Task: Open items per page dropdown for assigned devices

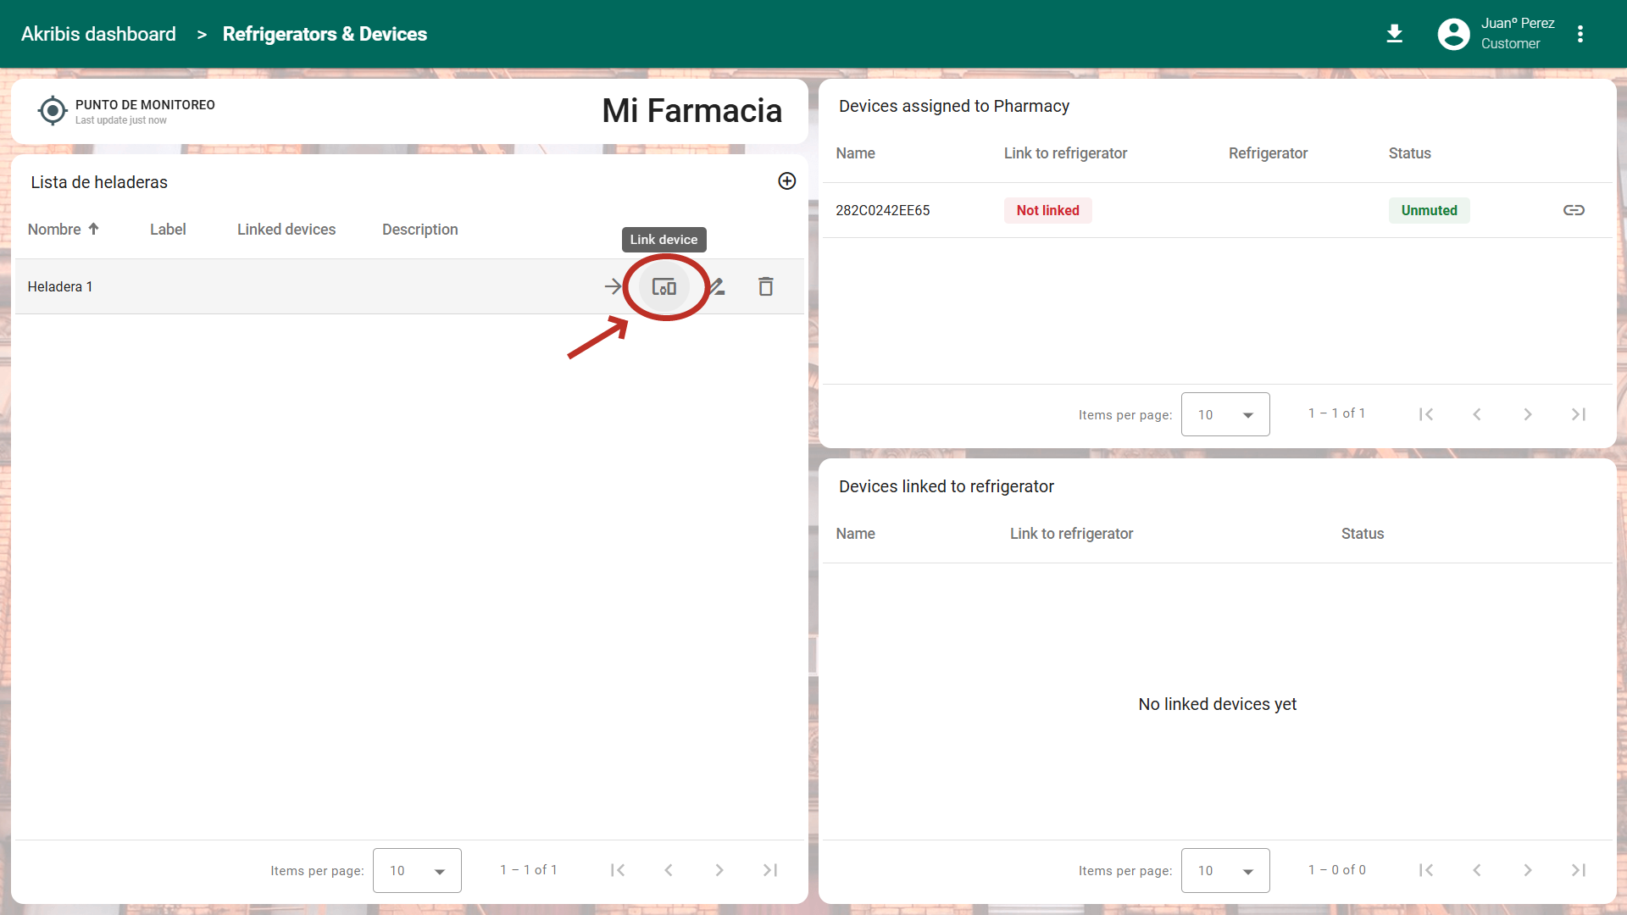Action: click(1225, 414)
